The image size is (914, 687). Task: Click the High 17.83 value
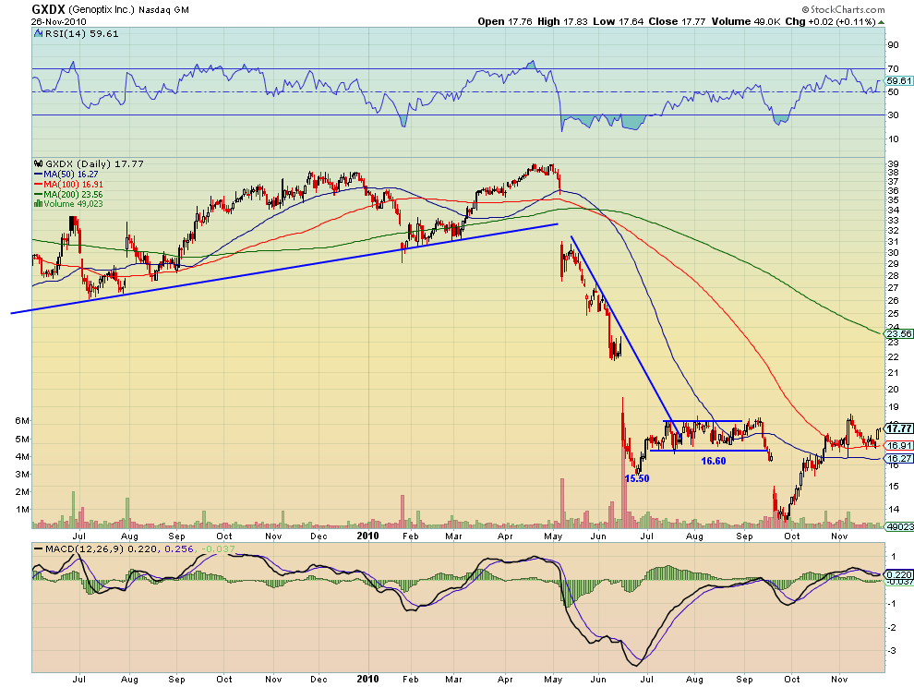(x=562, y=21)
